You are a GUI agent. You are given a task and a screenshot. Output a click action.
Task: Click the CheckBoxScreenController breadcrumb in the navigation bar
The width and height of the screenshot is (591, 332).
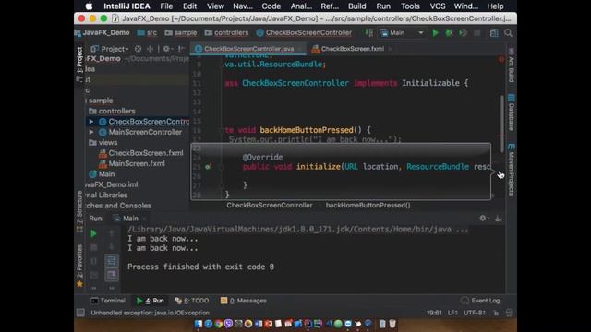(x=304, y=33)
